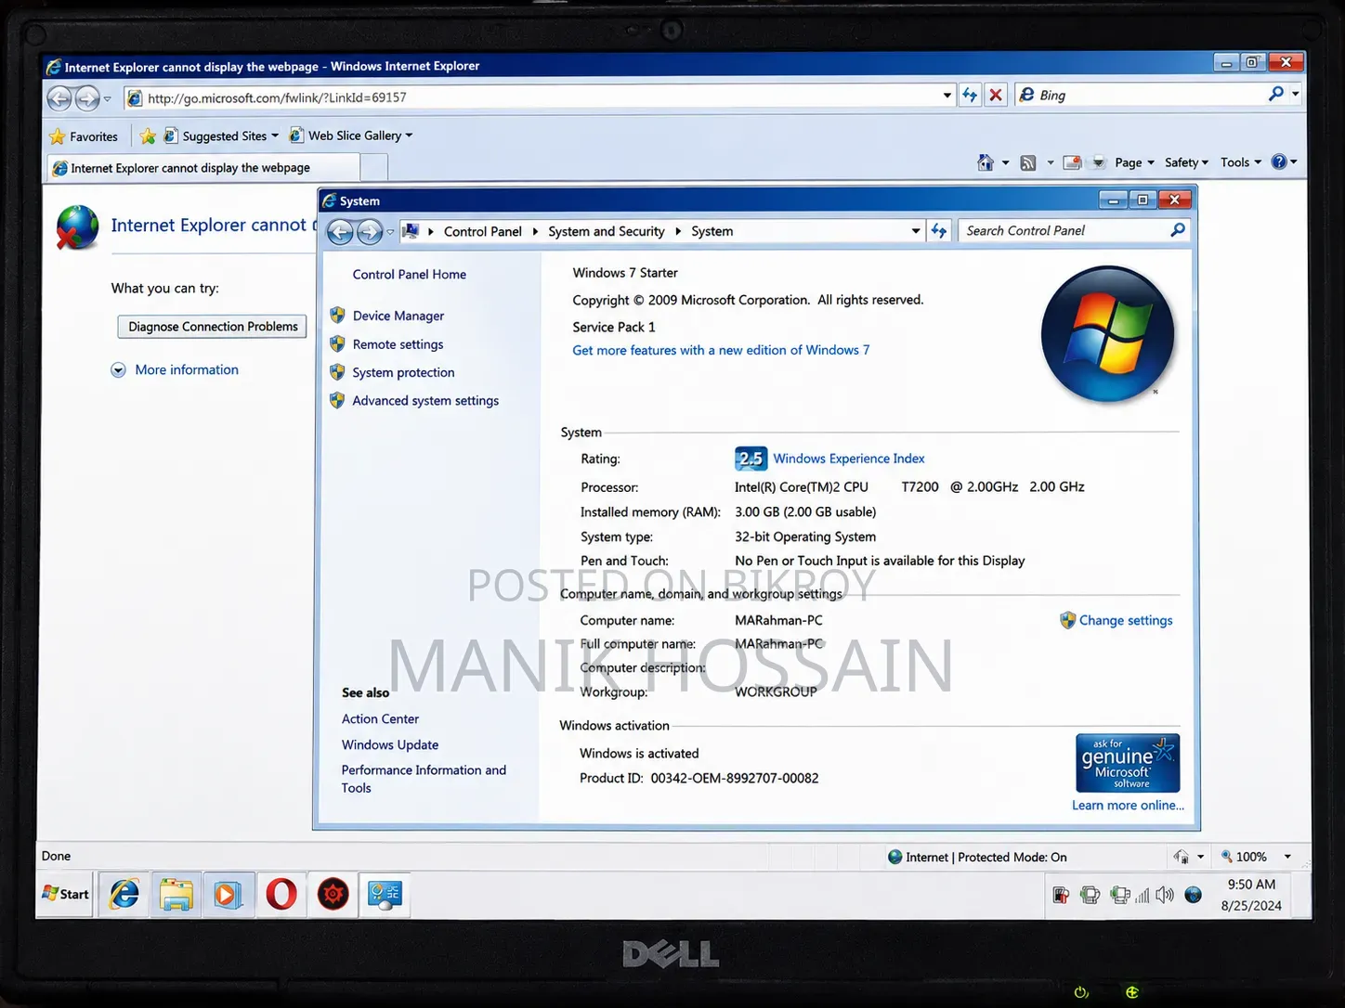Open Remote settings link
Screen dimensions: 1345x1008
coord(398,344)
